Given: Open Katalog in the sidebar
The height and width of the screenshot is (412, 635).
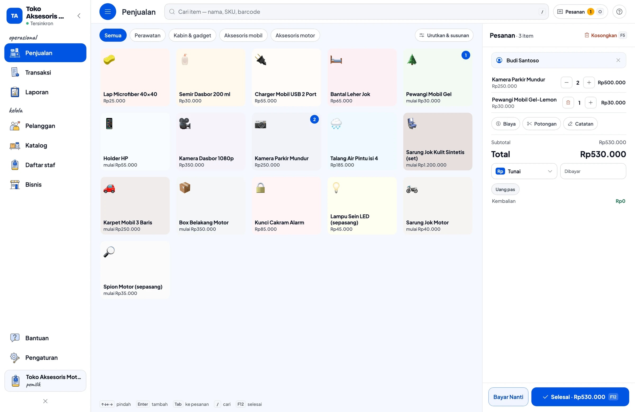Looking at the screenshot, I should tap(45, 146).
